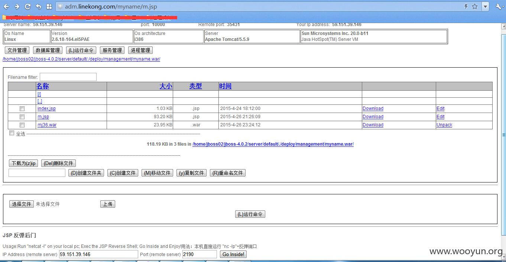Open 服务管理 service management
506x262 pixels.
tap(112, 50)
